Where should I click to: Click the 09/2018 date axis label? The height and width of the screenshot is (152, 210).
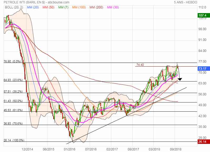[x=176, y=149]
